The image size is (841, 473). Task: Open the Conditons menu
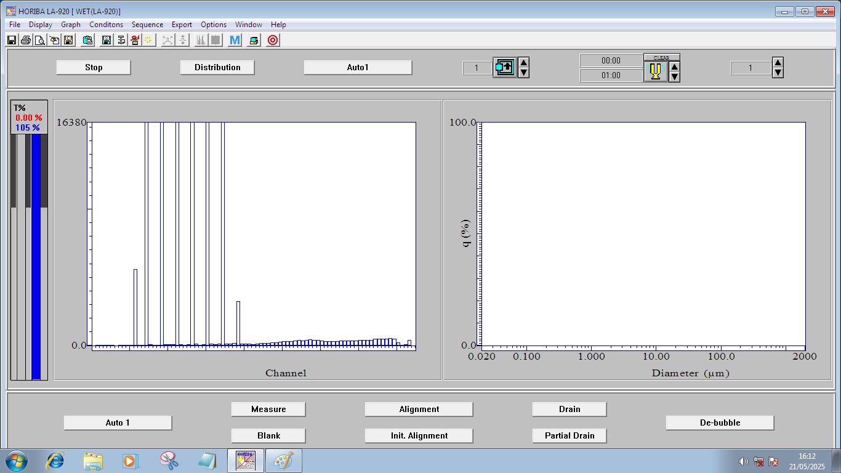tap(106, 25)
